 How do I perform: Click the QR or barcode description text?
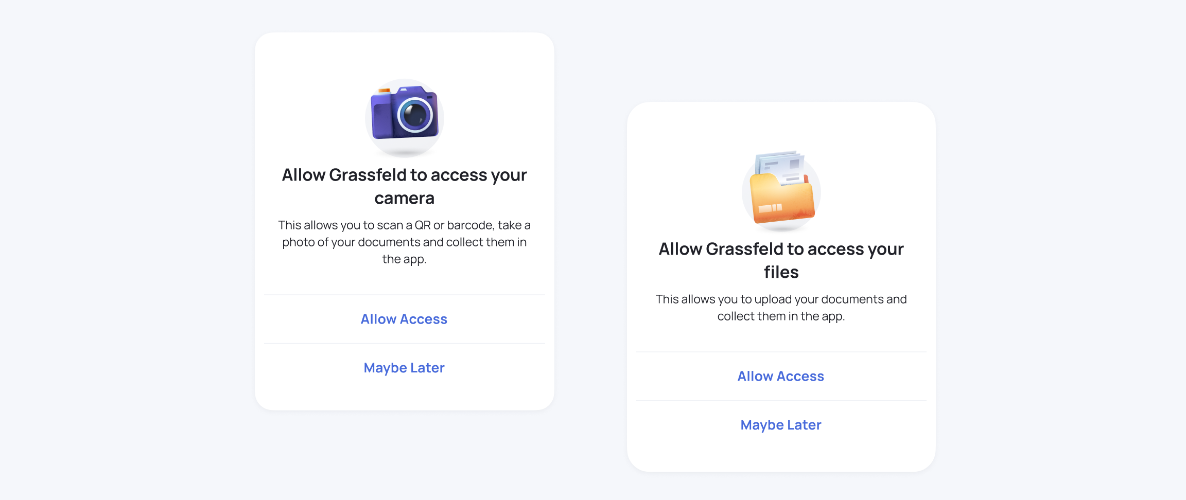point(405,242)
